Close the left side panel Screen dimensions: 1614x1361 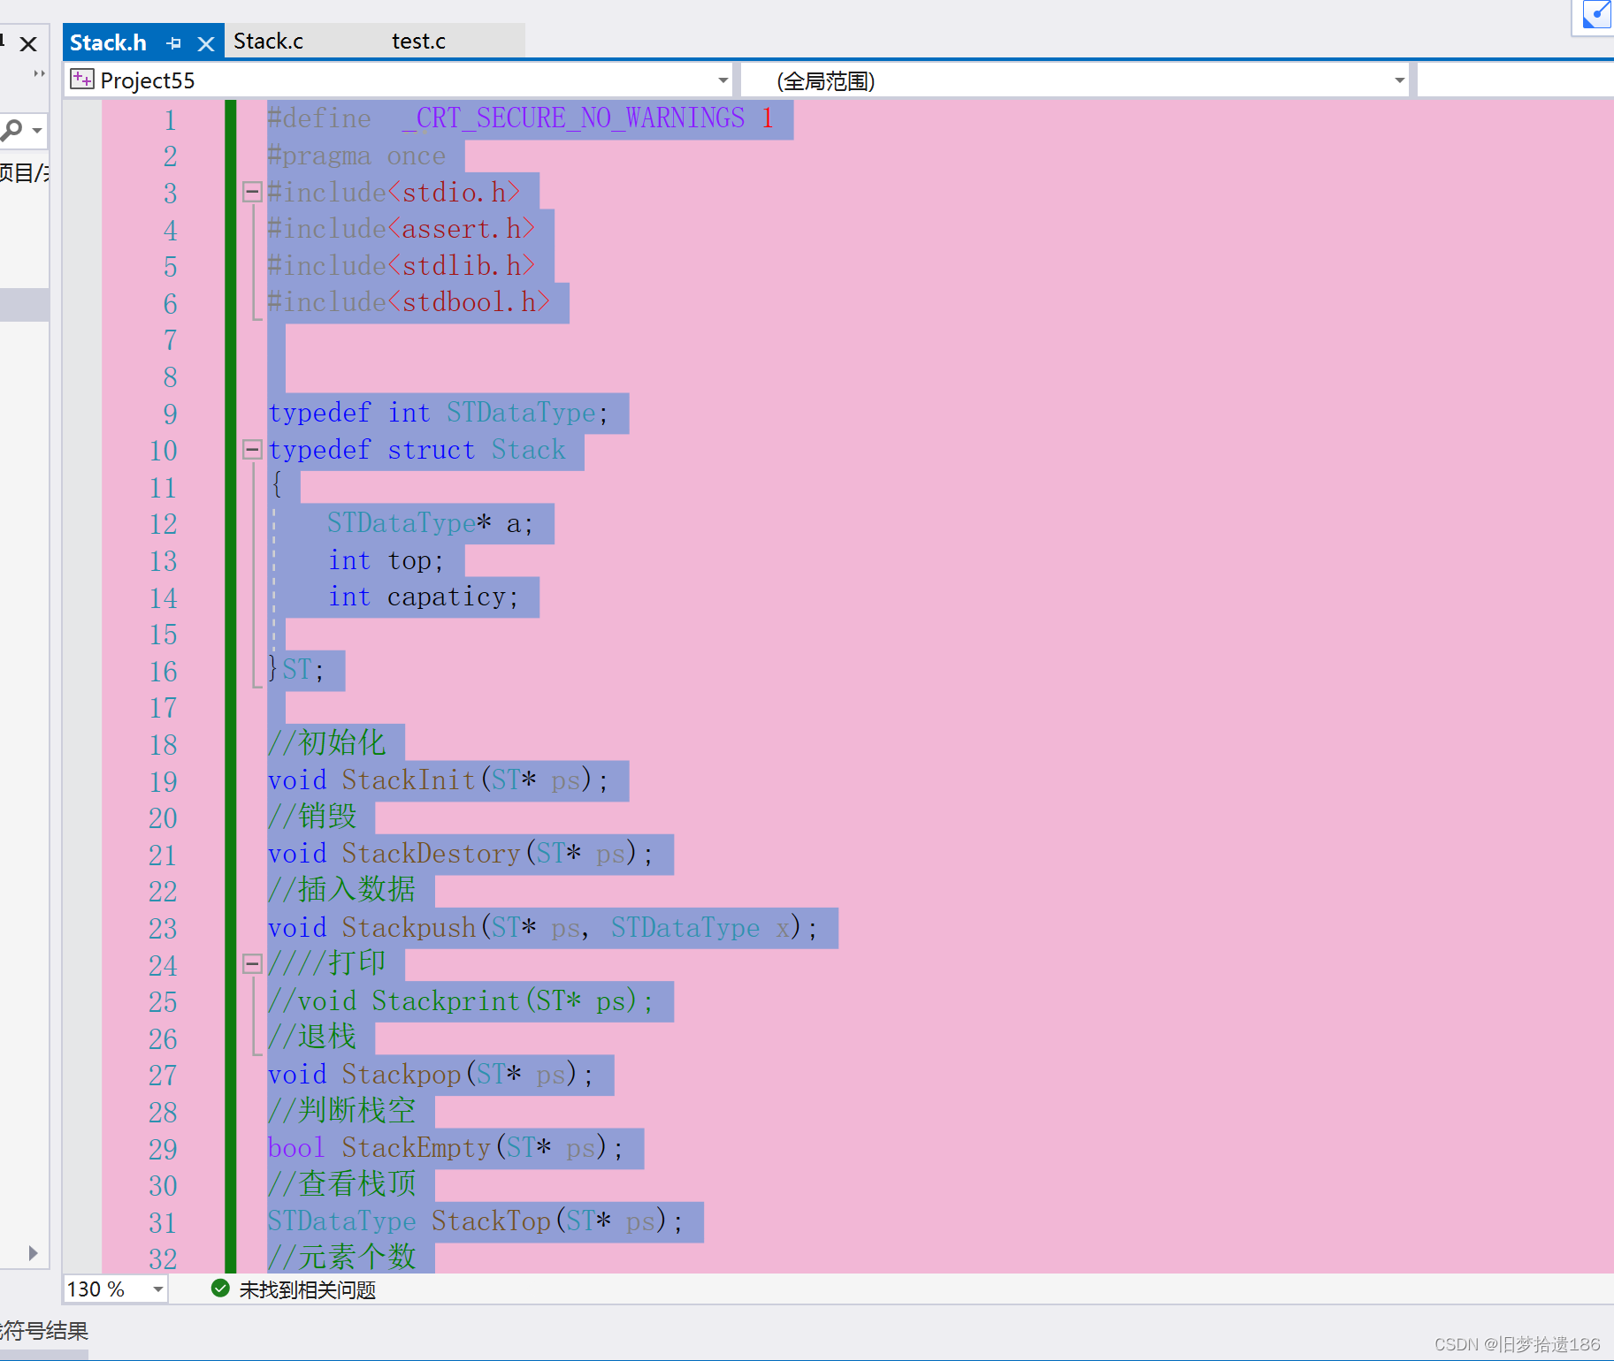[x=28, y=43]
